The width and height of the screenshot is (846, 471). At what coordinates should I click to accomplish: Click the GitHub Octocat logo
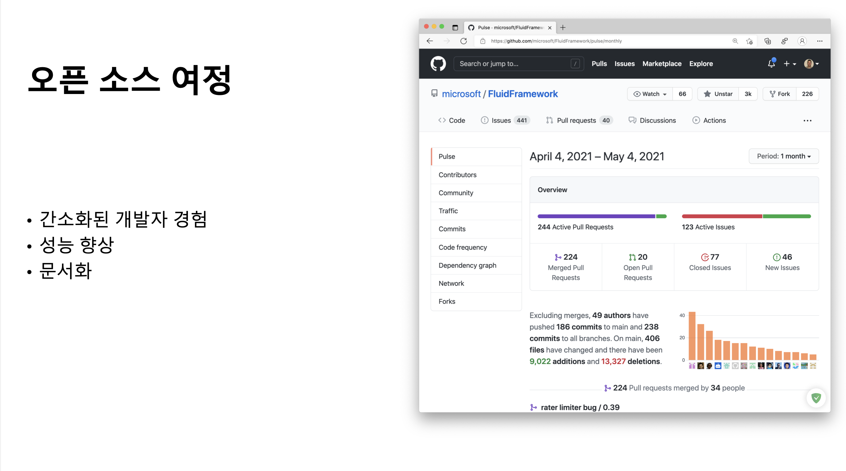coord(438,64)
